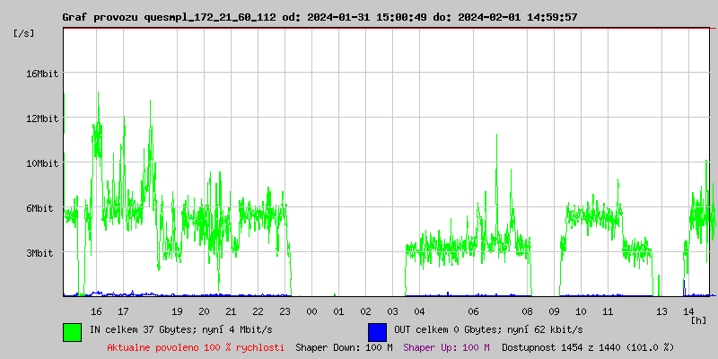Click the green IN legend swatch
Image resolution: width=718 pixels, height=359 pixels.
tap(72, 331)
